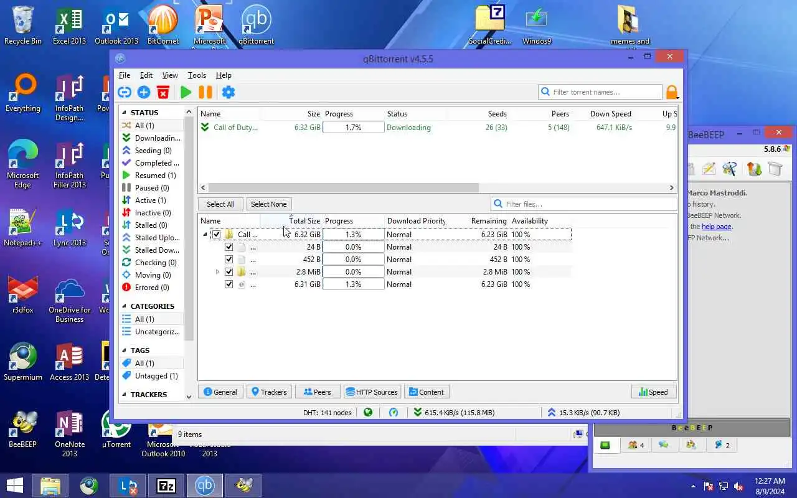The image size is (797, 498).
Task: Open the BitComet desktop icon
Action: (x=163, y=25)
